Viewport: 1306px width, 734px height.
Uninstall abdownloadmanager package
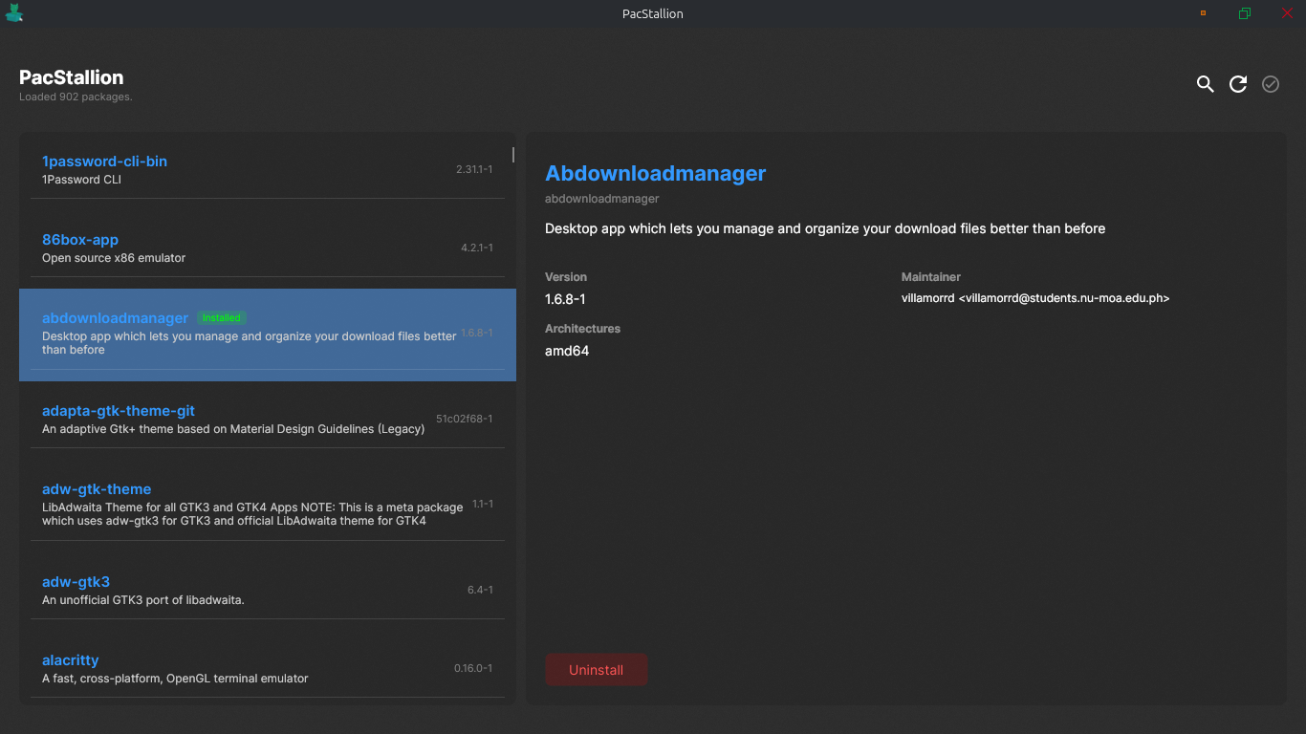(597, 670)
